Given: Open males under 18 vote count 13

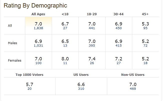Looking at the screenshot, I should (x=65, y=46).
